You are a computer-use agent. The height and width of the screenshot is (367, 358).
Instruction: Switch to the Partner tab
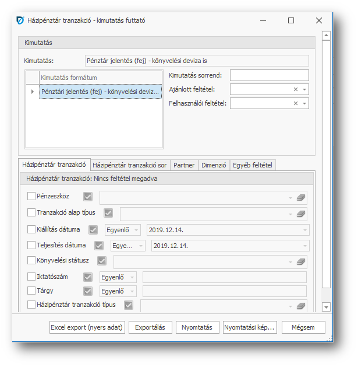184,165
